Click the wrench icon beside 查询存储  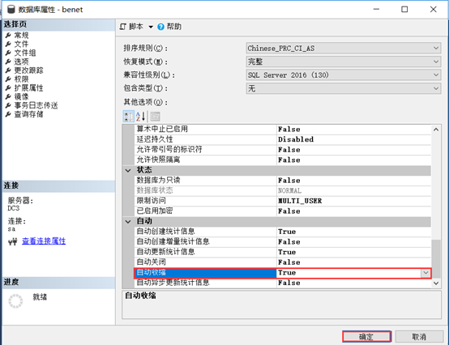(8, 114)
